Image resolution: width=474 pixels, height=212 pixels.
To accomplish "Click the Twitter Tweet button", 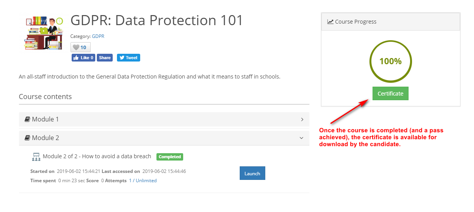I will coord(128,58).
